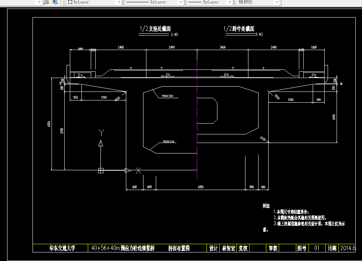Screen dimensions: 362x261
Task: Select the 4350 vertical dimension text
Action: pyautogui.click(x=49, y=124)
